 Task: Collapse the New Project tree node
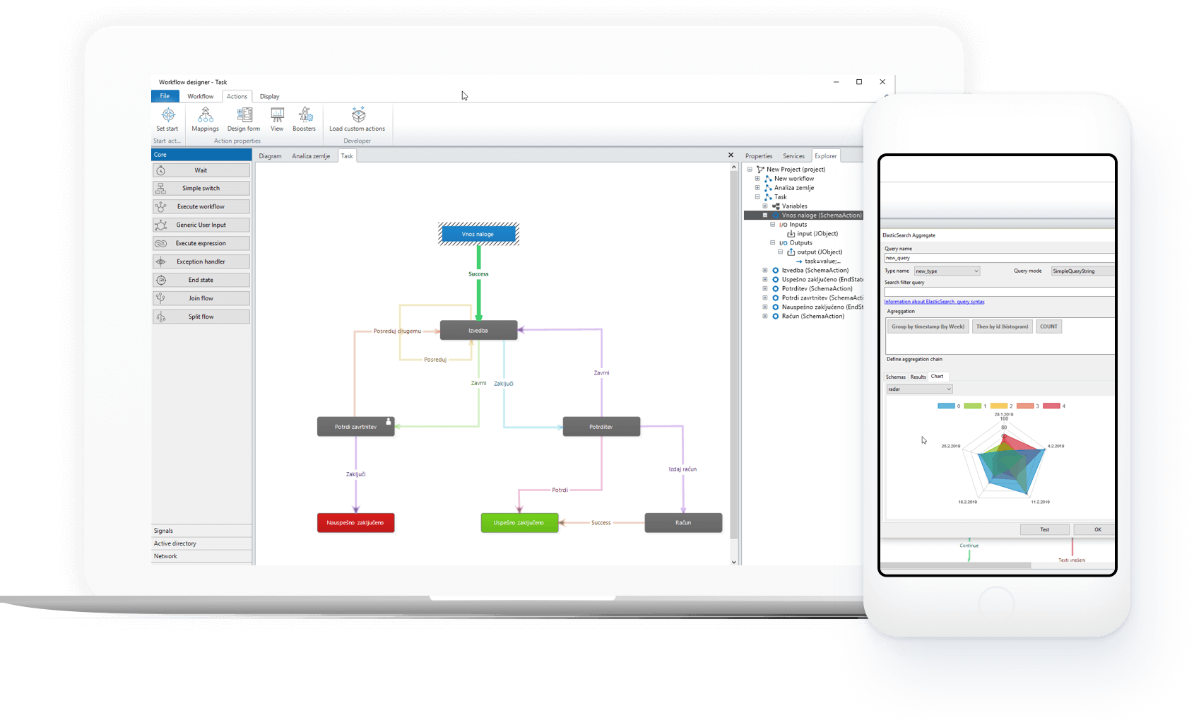pos(750,170)
